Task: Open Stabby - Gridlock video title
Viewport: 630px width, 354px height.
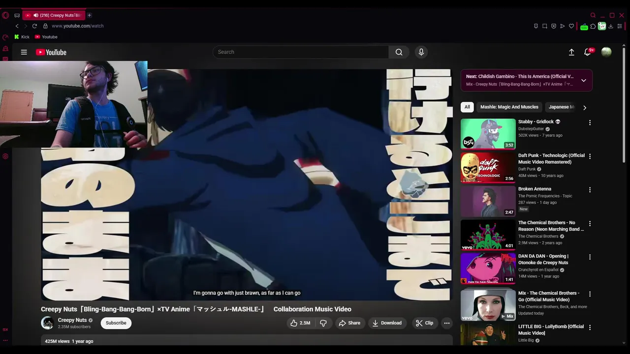Action: pos(539,122)
